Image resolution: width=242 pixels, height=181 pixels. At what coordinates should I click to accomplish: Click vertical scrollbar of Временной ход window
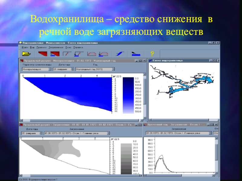tap(216, 155)
